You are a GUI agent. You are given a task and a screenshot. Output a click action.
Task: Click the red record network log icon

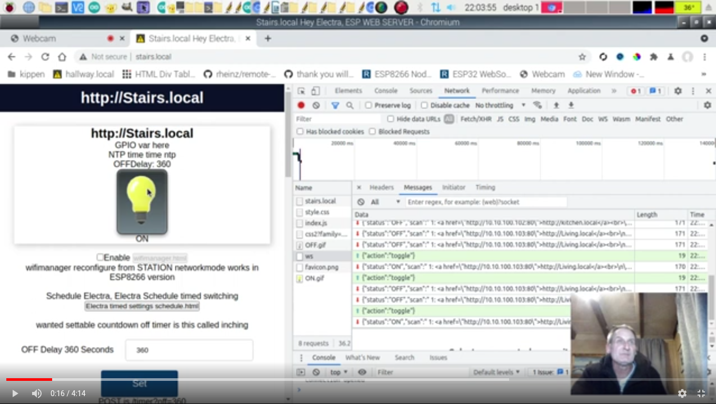(300, 105)
